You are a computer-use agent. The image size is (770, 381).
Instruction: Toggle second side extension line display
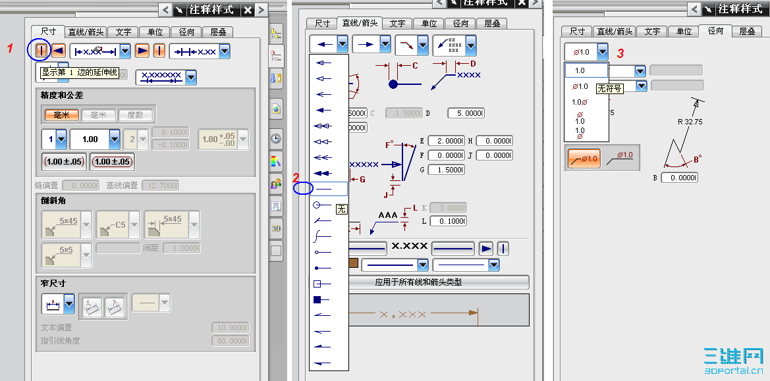pyautogui.click(x=159, y=51)
